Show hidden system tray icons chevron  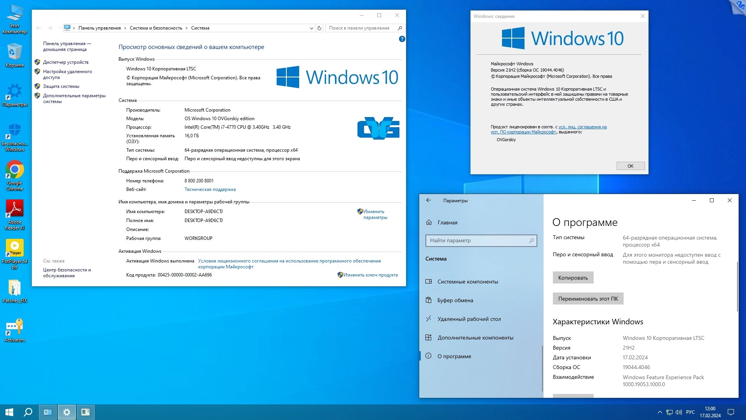click(659, 412)
